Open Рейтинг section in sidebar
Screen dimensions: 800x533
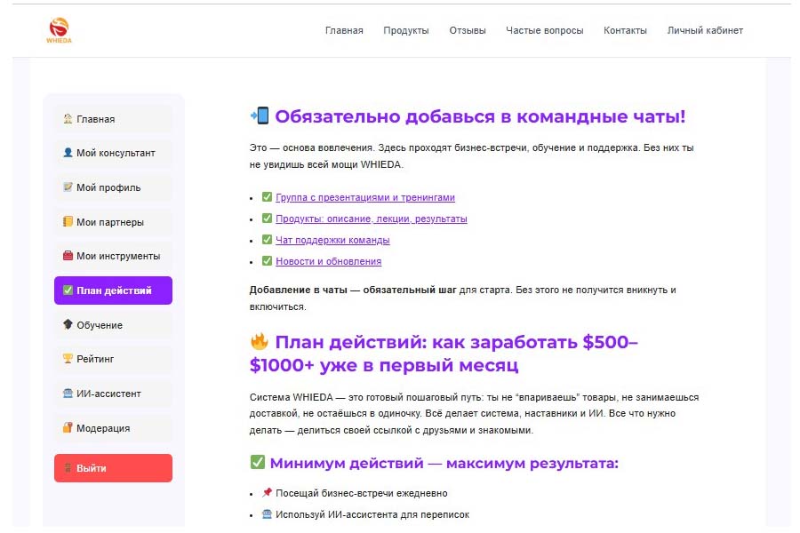113,359
